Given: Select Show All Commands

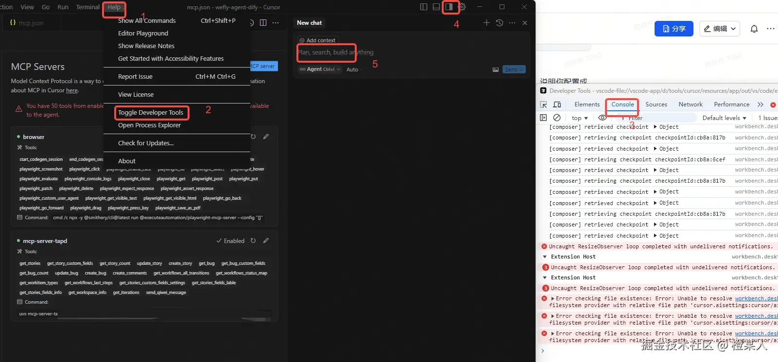Looking at the screenshot, I should [x=177, y=20].
